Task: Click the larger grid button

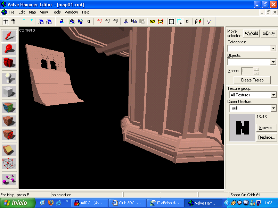Action: click(x=30, y=21)
